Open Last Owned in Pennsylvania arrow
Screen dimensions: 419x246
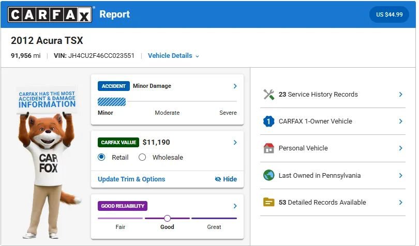pyautogui.click(x=400, y=176)
